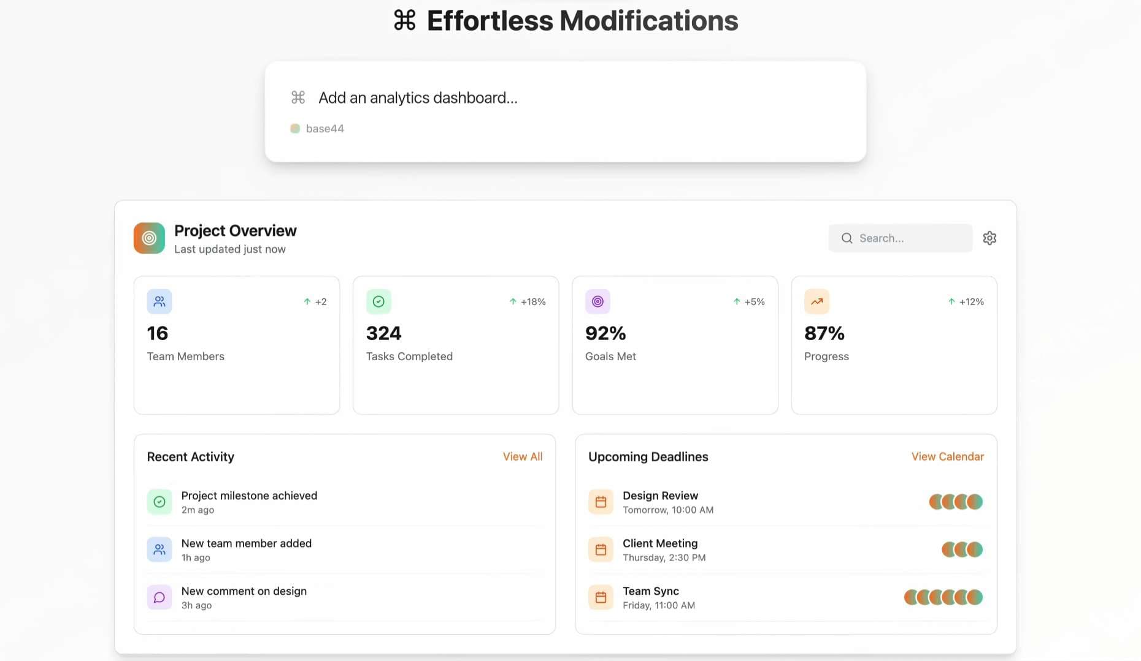Click the Team Members people icon
The height and width of the screenshot is (661, 1141).
(159, 301)
